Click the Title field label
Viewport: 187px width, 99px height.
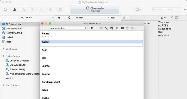44,58
